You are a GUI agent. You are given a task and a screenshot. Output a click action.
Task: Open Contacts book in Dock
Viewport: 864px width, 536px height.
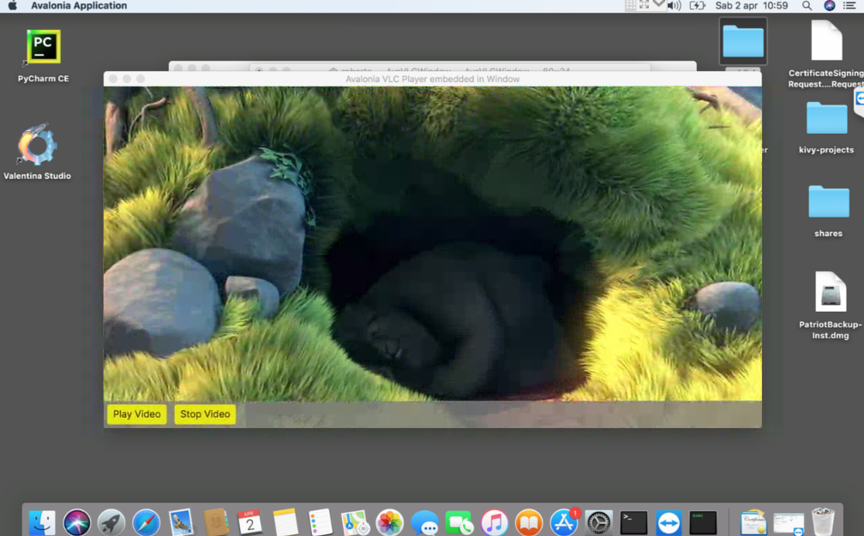pos(215,521)
